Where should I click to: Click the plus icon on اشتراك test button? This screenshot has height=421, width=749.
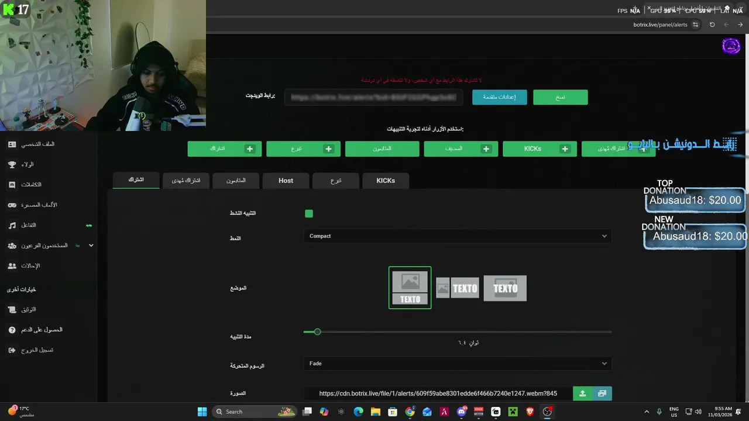coord(250,149)
